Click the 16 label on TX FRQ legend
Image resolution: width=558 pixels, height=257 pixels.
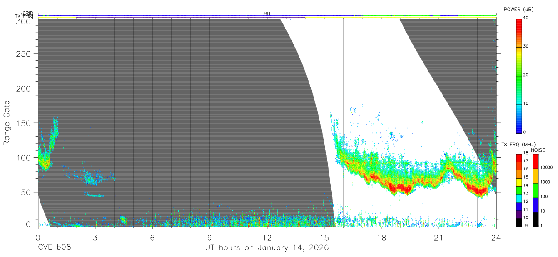point(526,169)
